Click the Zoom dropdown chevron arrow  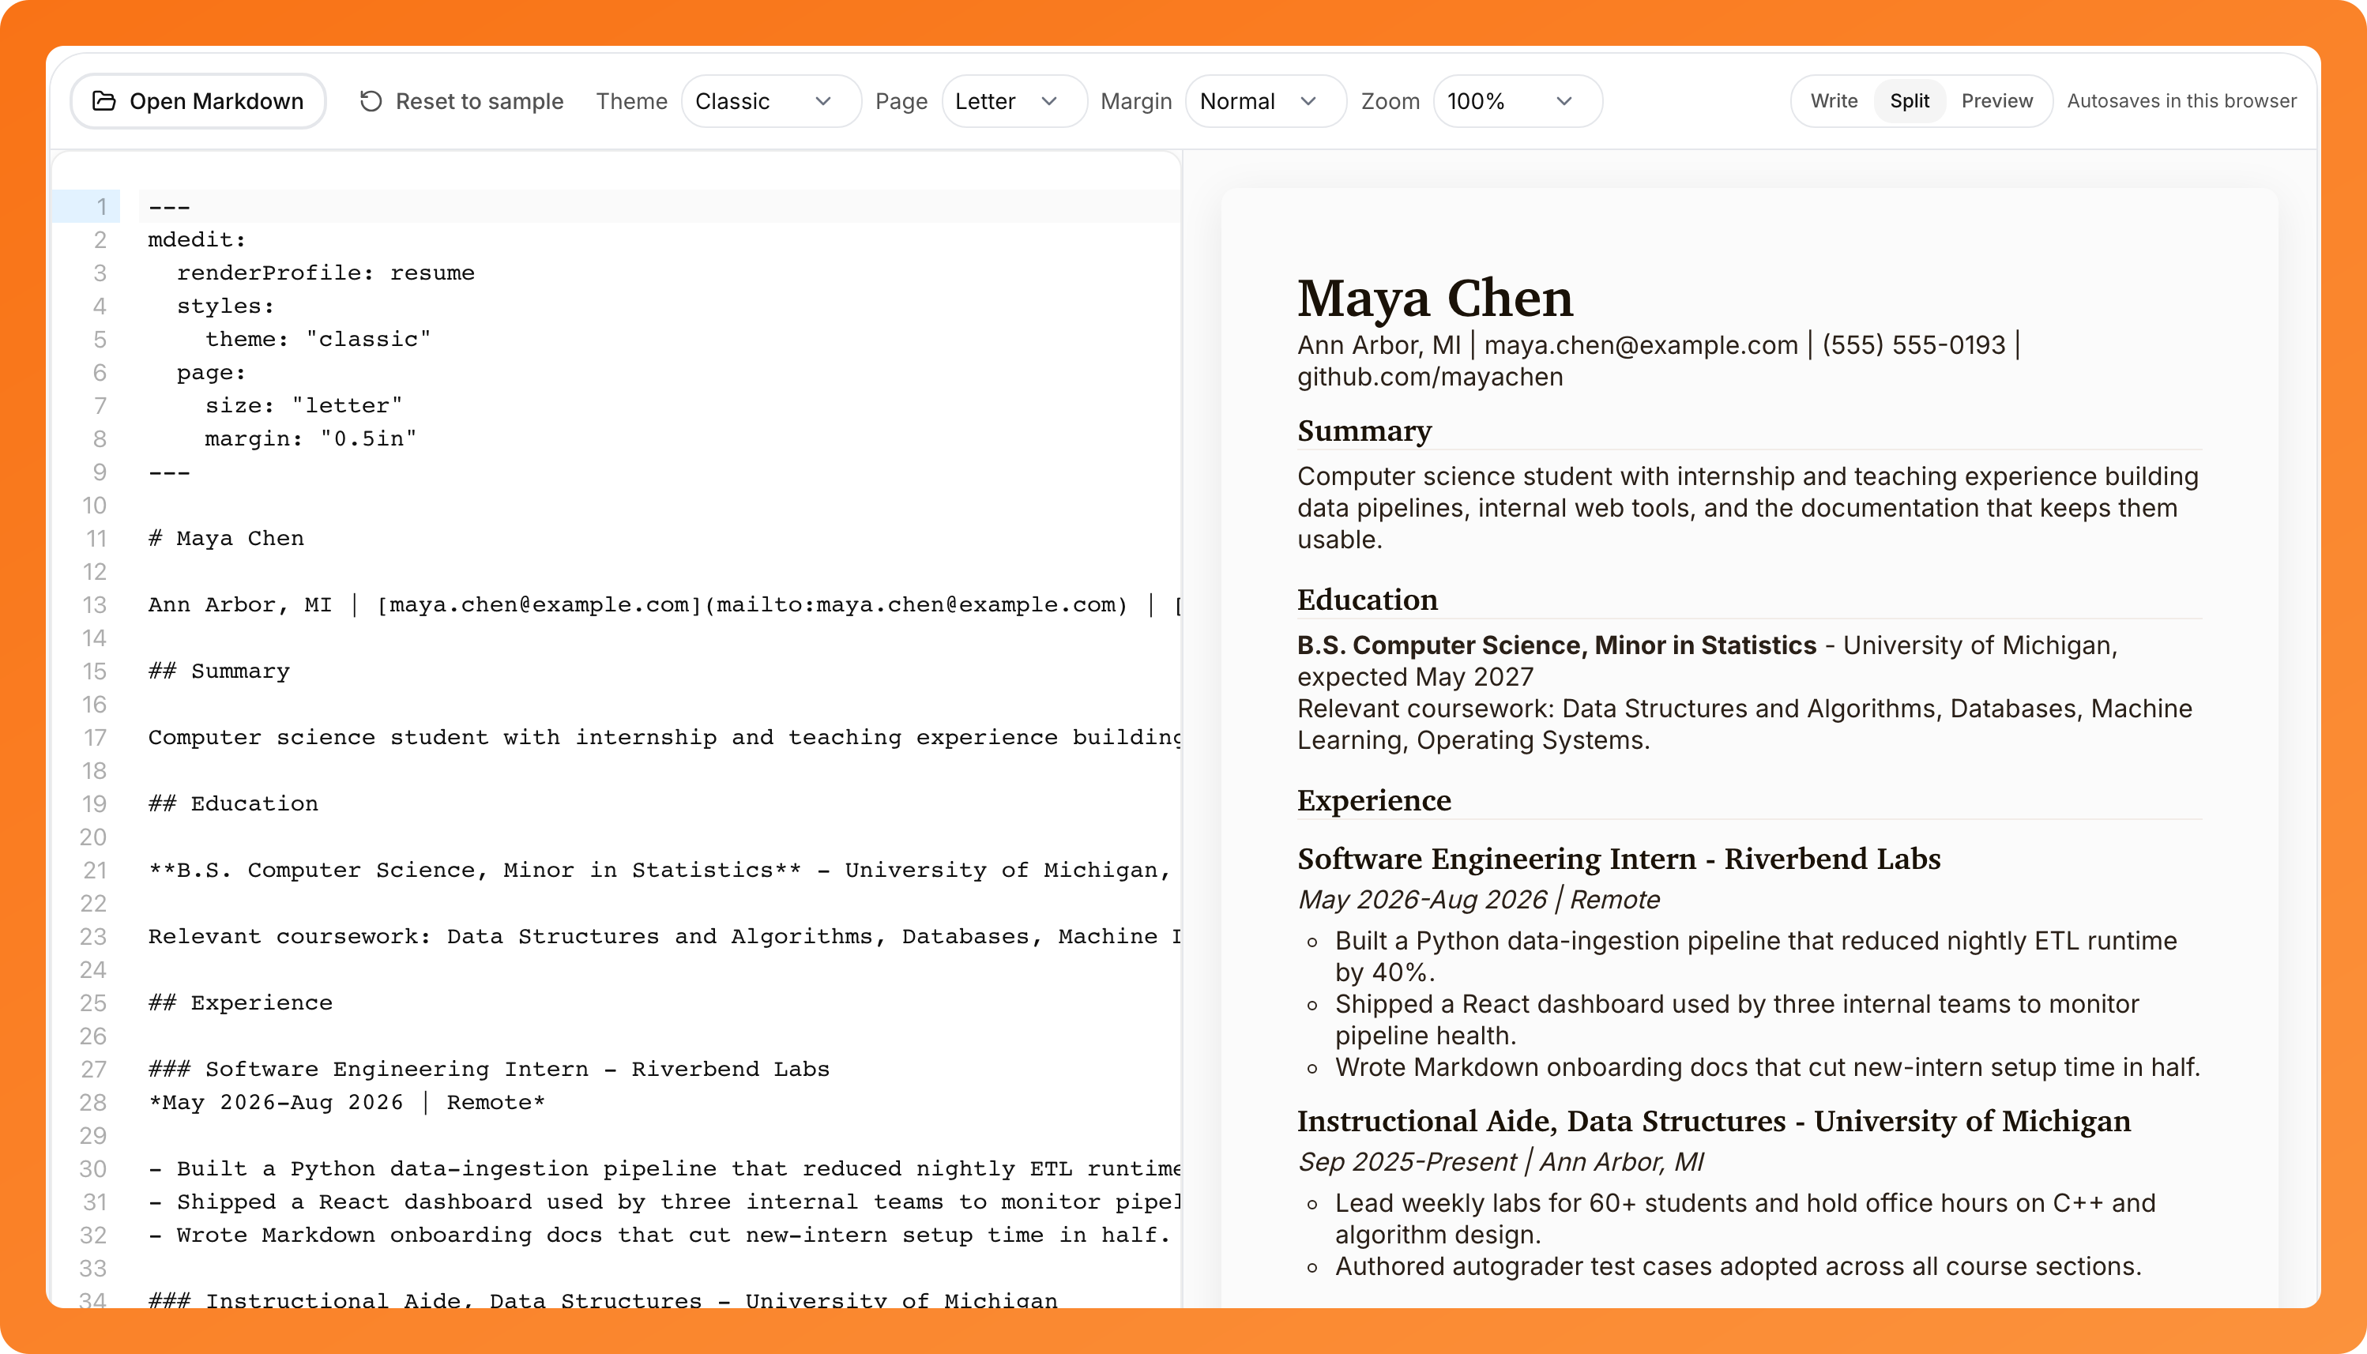1564,101
